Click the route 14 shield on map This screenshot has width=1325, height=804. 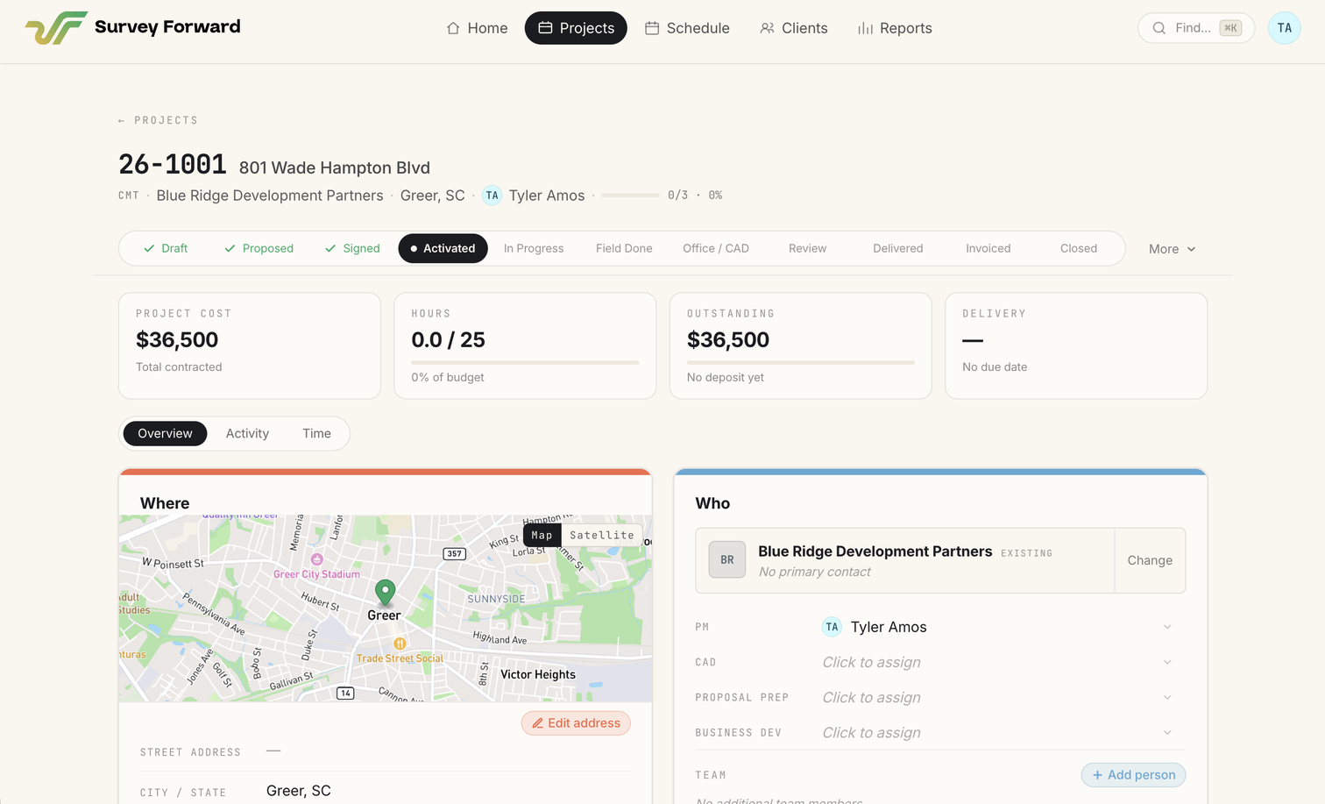(x=346, y=694)
